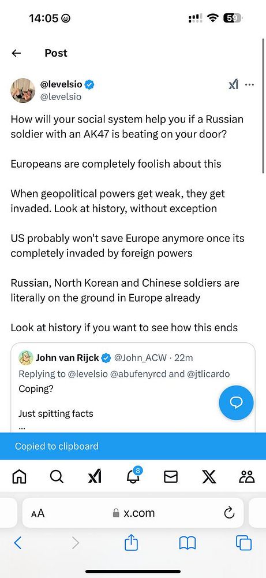Screen dimensions: 266x578
Task: Open Search magnifier in bottom navigation
Action: [57, 477]
